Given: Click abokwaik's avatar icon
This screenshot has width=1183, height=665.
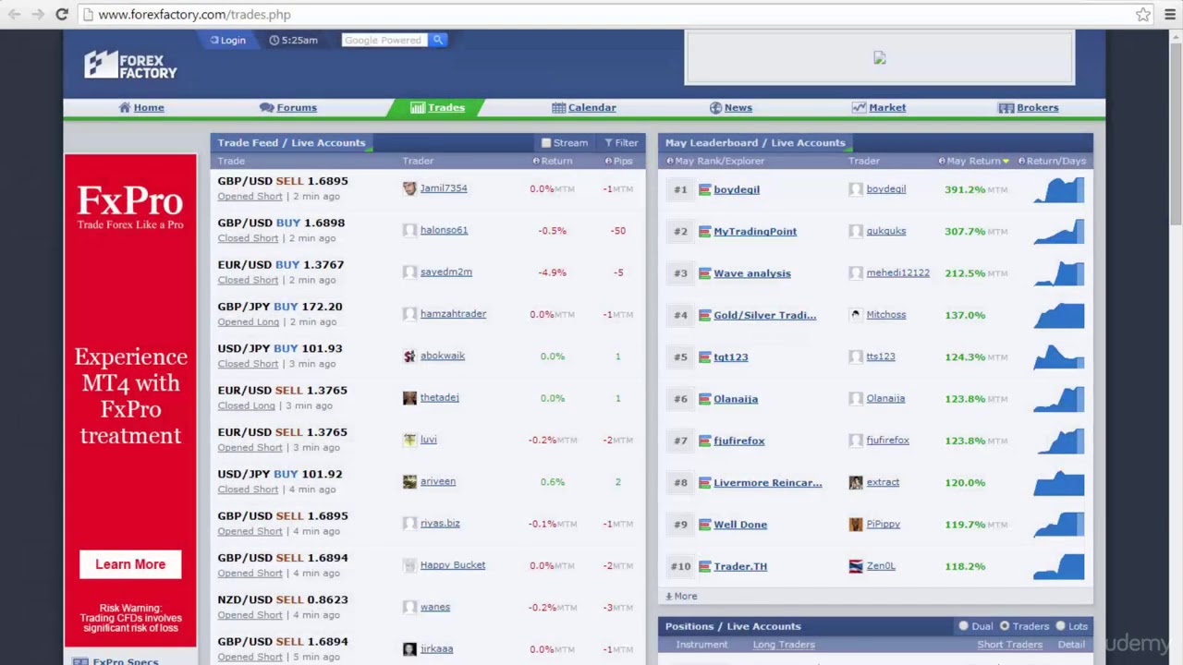Looking at the screenshot, I should [409, 356].
